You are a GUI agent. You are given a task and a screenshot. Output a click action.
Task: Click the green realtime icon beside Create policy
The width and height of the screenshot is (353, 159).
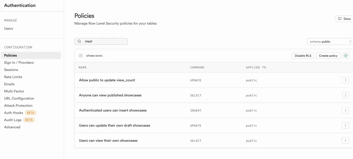(346, 56)
